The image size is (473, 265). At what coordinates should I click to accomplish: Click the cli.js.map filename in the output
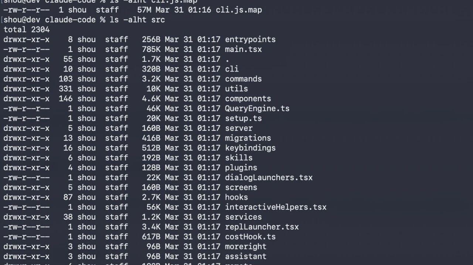click(239, 10)
